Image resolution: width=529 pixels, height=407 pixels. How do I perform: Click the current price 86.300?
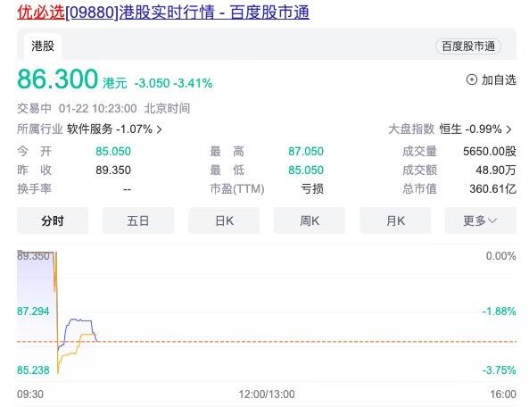[57, 79]
